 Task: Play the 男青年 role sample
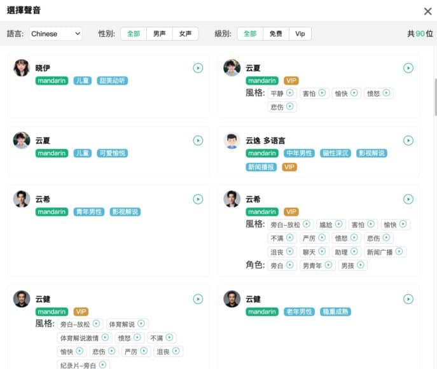(x=328, y=265)
